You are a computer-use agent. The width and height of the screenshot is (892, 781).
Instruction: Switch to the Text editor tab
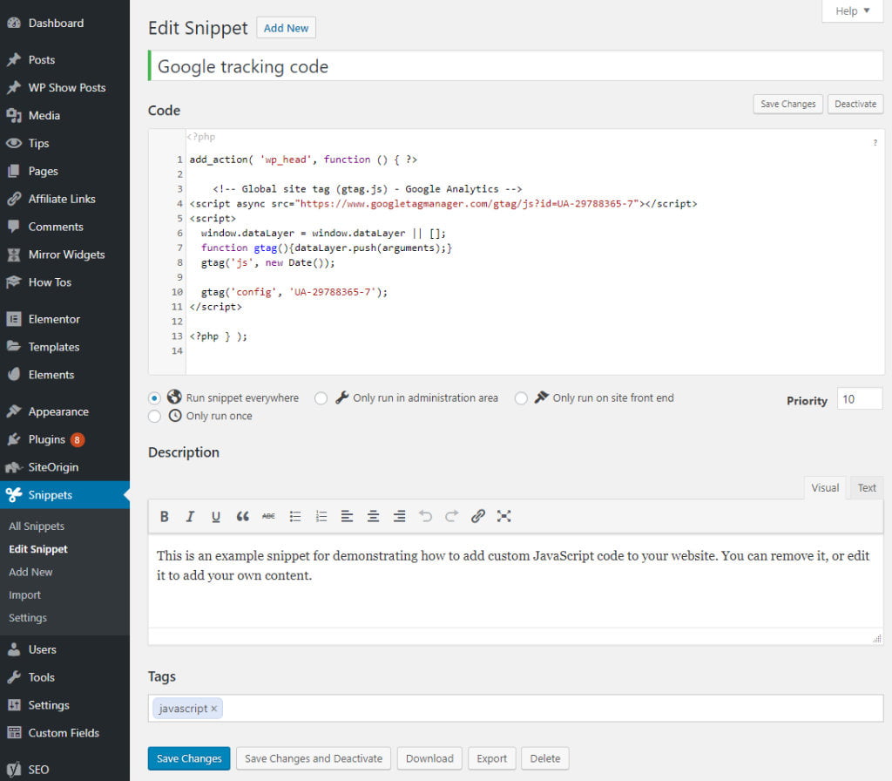point(867,488)
